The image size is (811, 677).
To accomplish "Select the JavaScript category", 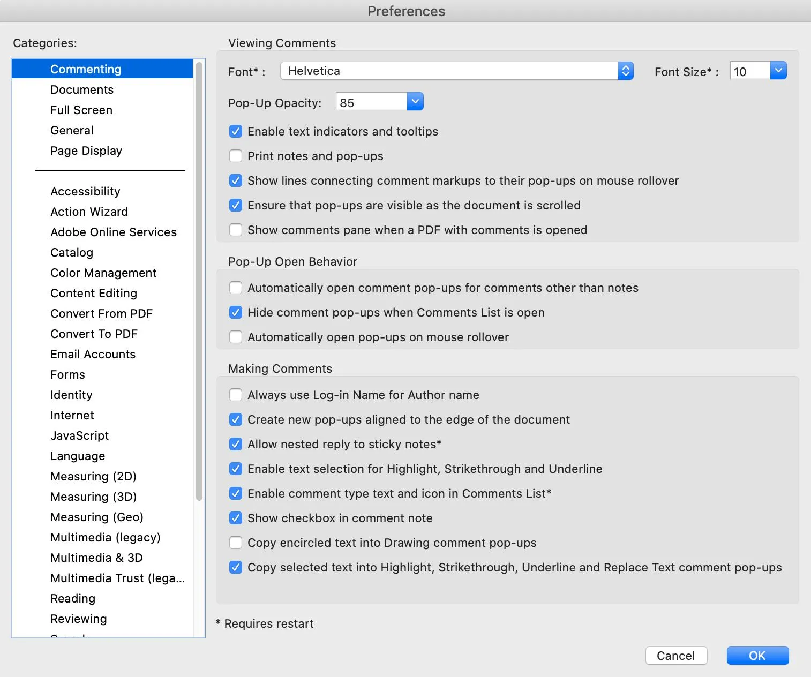I will [79, 435].
